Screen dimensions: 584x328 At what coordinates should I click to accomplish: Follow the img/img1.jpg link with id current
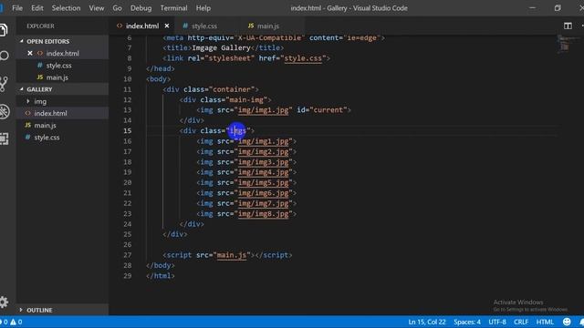pos(264,110)
